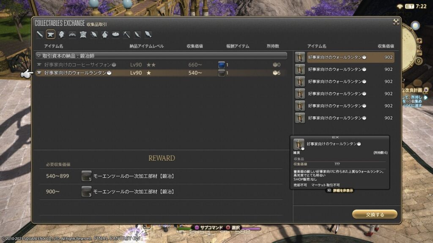Click the 交換する exchange button

(375, 214)
